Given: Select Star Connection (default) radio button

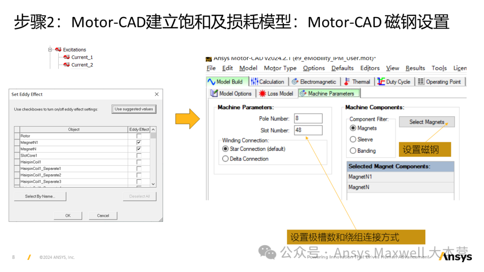Looking at the screenshot, I should (x=225, y=149).
